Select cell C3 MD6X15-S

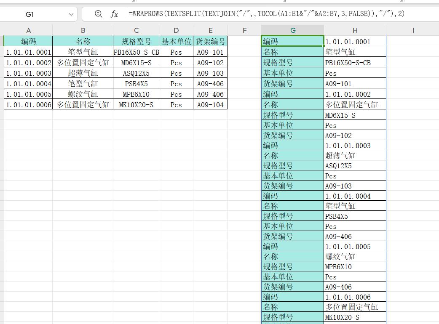pyautogui.click(x=137, y=63)
